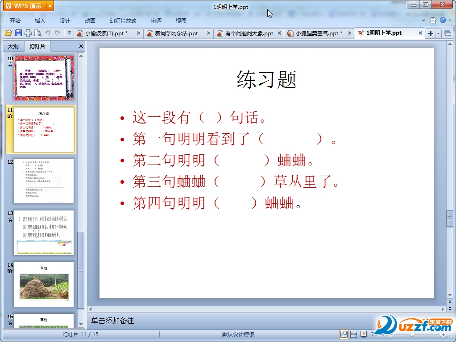Image resolution: width=456 pixels, height=342 pixels.
Task: Save the presentation with the floppy disk icon
Action: pos(18,33)
